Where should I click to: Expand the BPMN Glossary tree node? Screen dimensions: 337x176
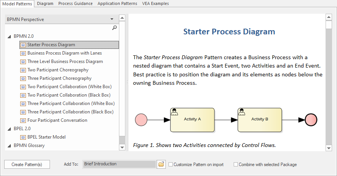point(9,145)
